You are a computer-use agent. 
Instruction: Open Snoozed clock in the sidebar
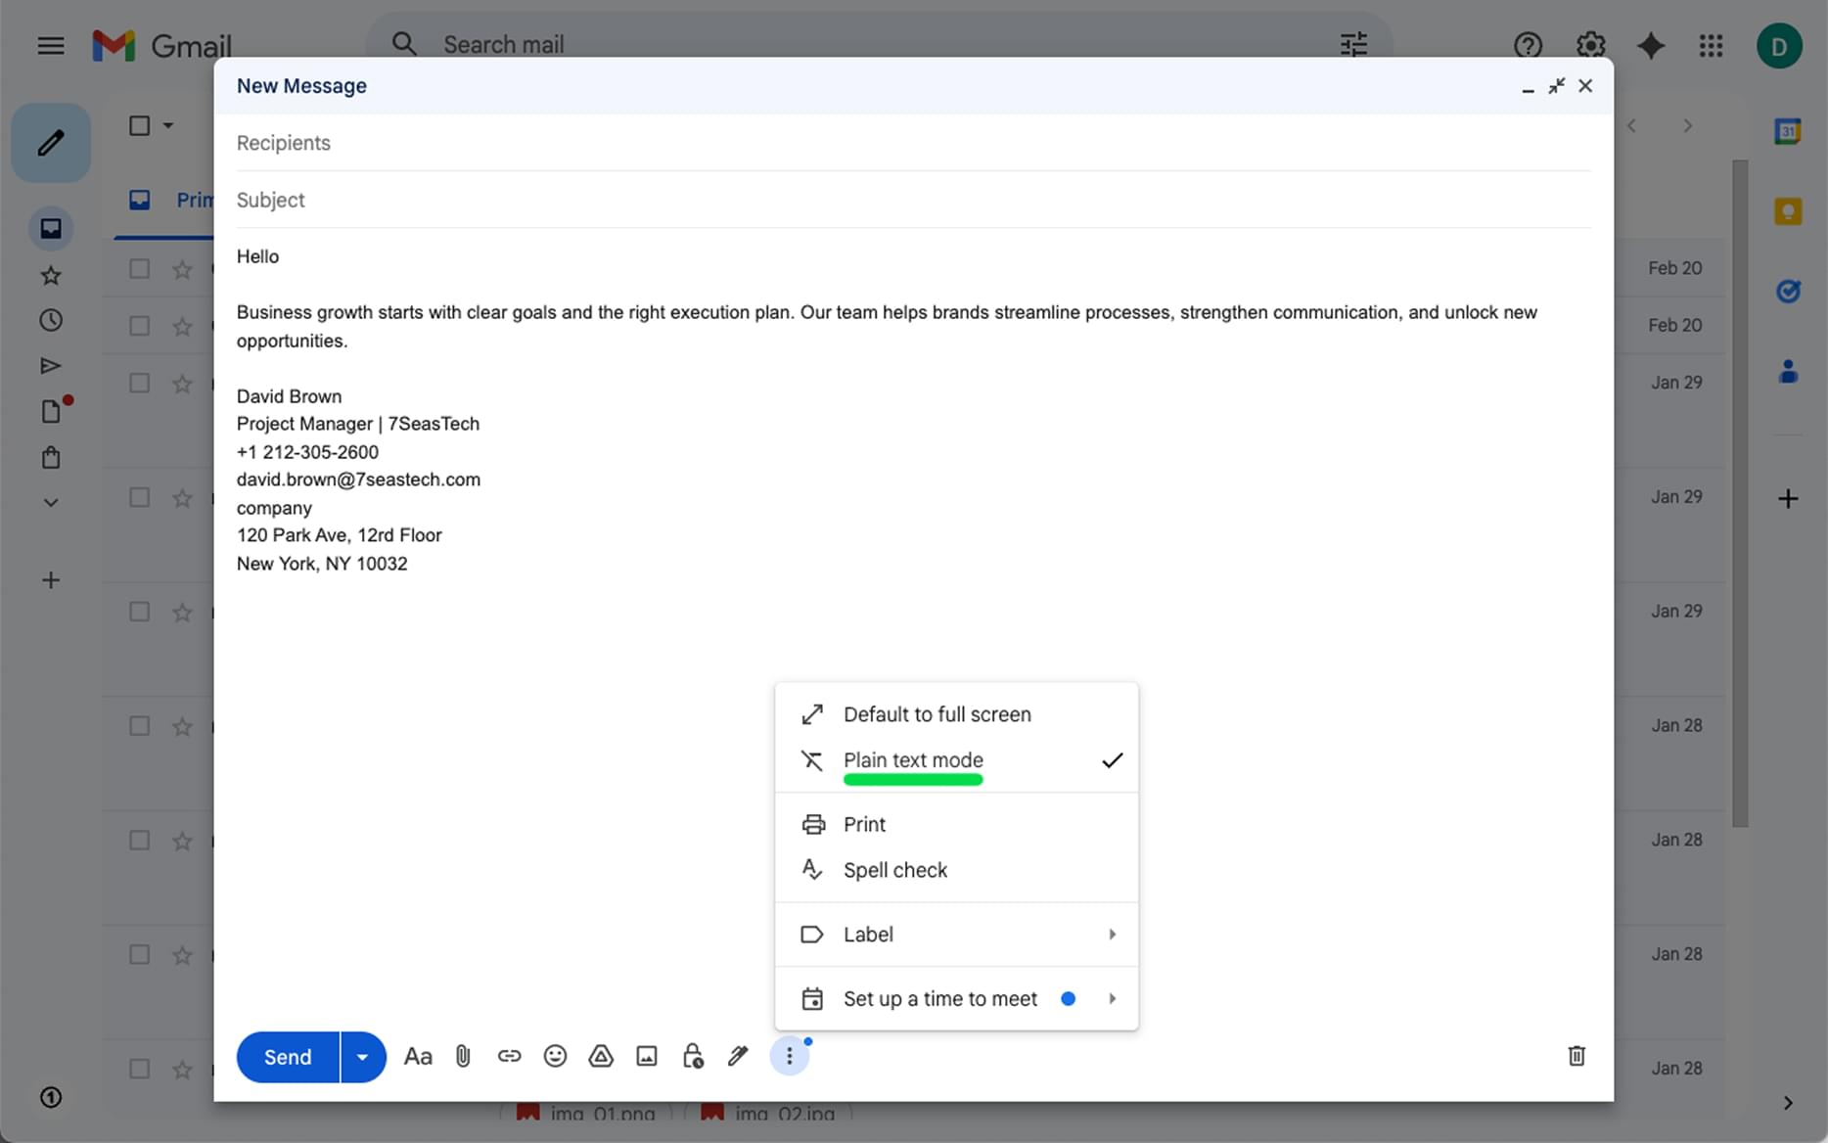click(51, 320)
